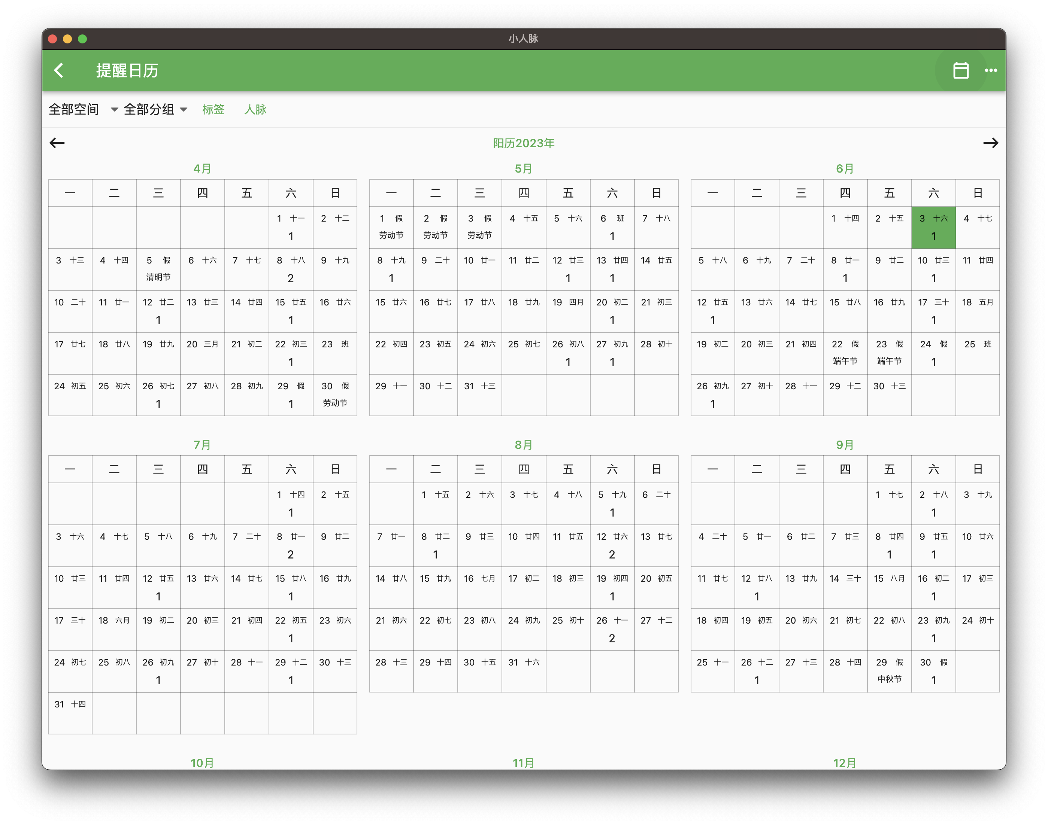Select July 26 初九 cell
Image resolution: width=1048 pixels, height=825 pixels.
(158, 672)
